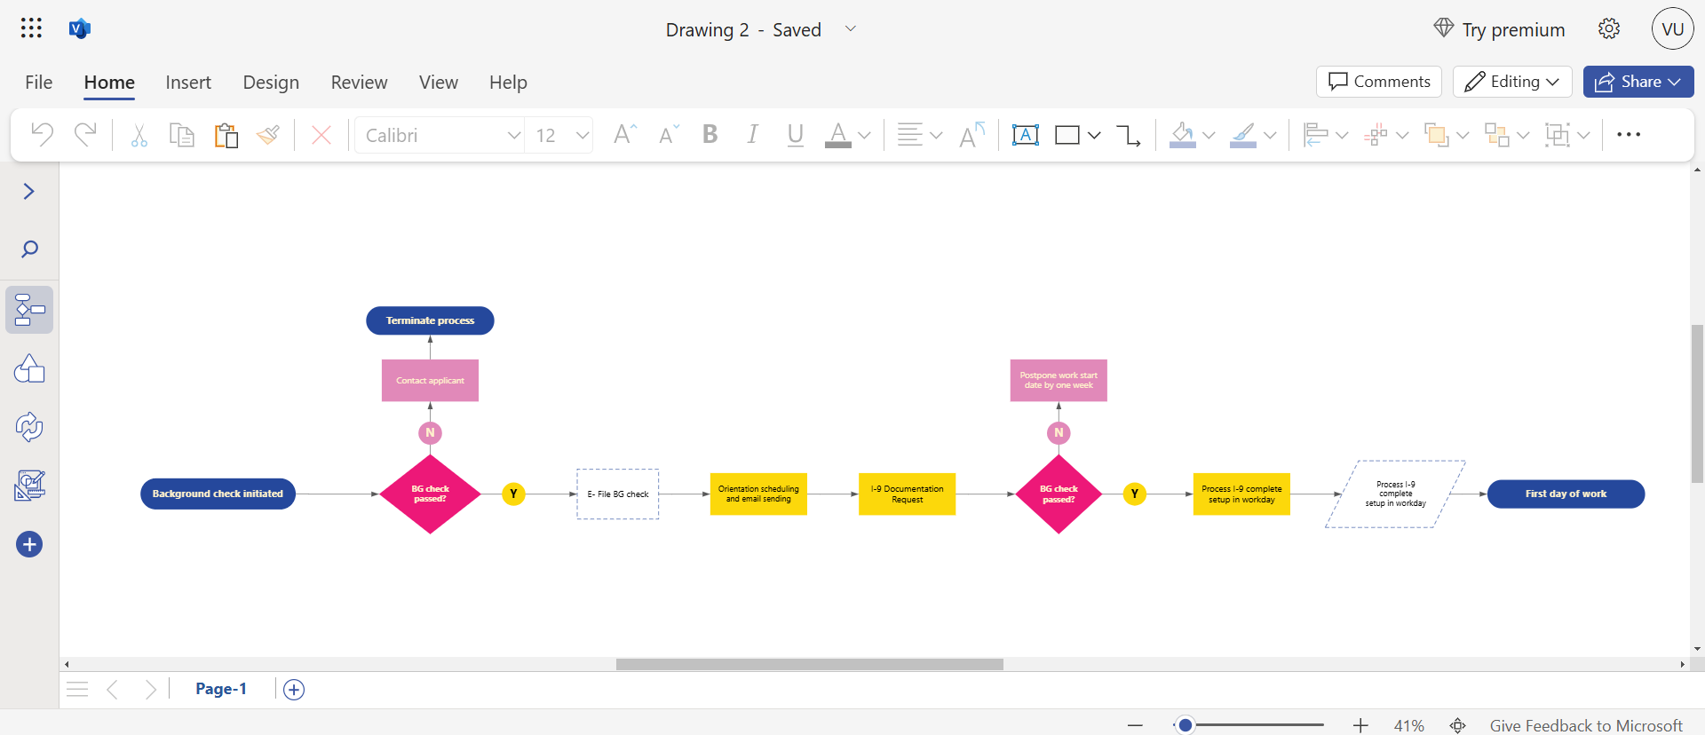The image size is (1705, 735).
Task: Open Group shapes menu
Action: [x=1567, y=135]
